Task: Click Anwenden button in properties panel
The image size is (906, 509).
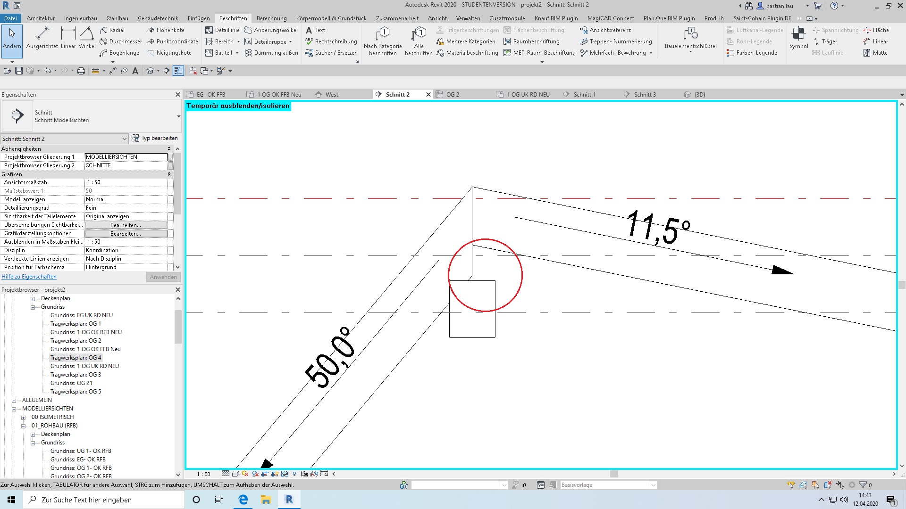Action: (x=163, y=276)
